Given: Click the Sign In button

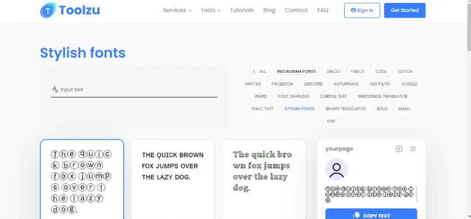Looking at the screenshot, I should click(x=362, y=10).
